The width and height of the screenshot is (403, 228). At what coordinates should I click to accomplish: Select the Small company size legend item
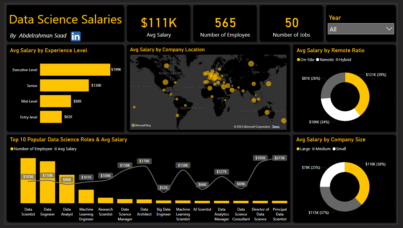[x=339, y=149]
